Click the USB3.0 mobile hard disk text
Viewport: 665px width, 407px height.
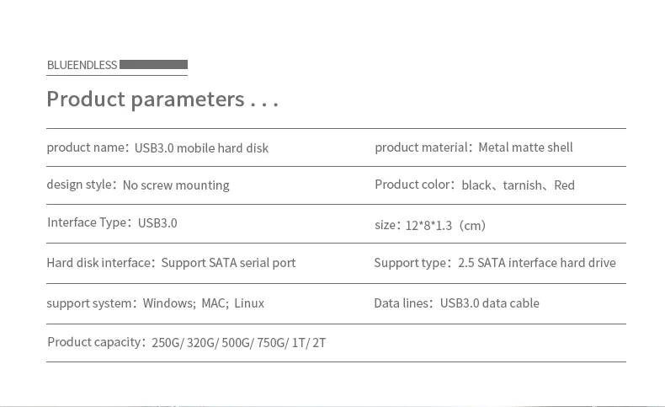(x=202, y=148)
